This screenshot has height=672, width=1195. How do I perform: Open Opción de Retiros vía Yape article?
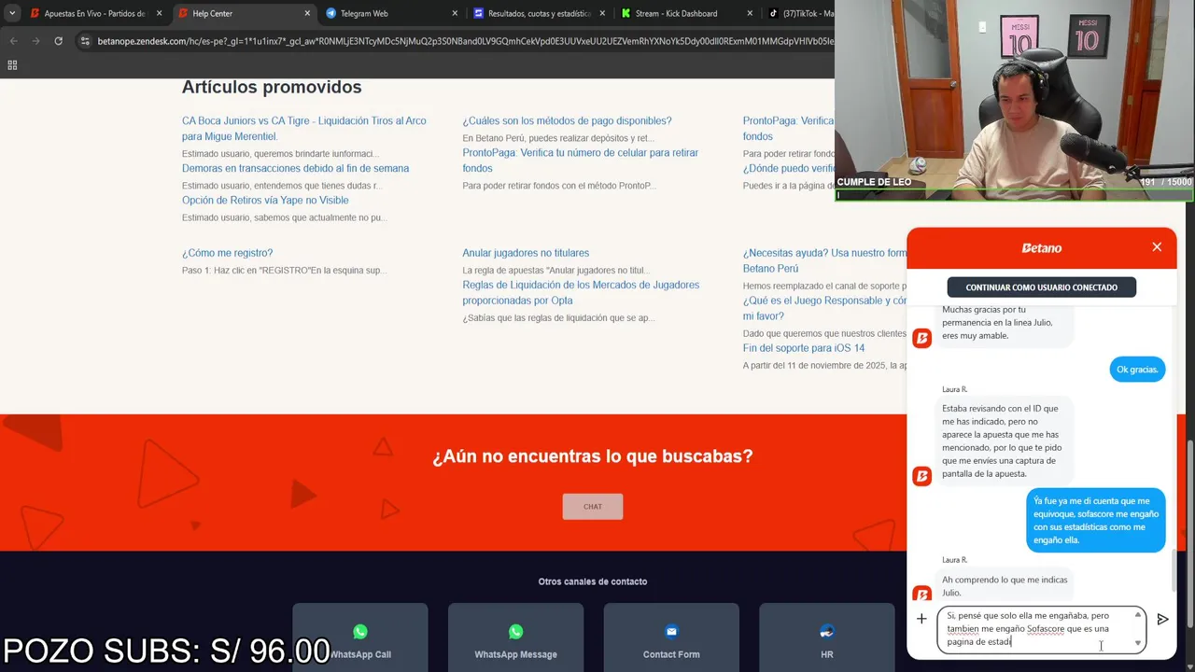[x=265, y=200]
